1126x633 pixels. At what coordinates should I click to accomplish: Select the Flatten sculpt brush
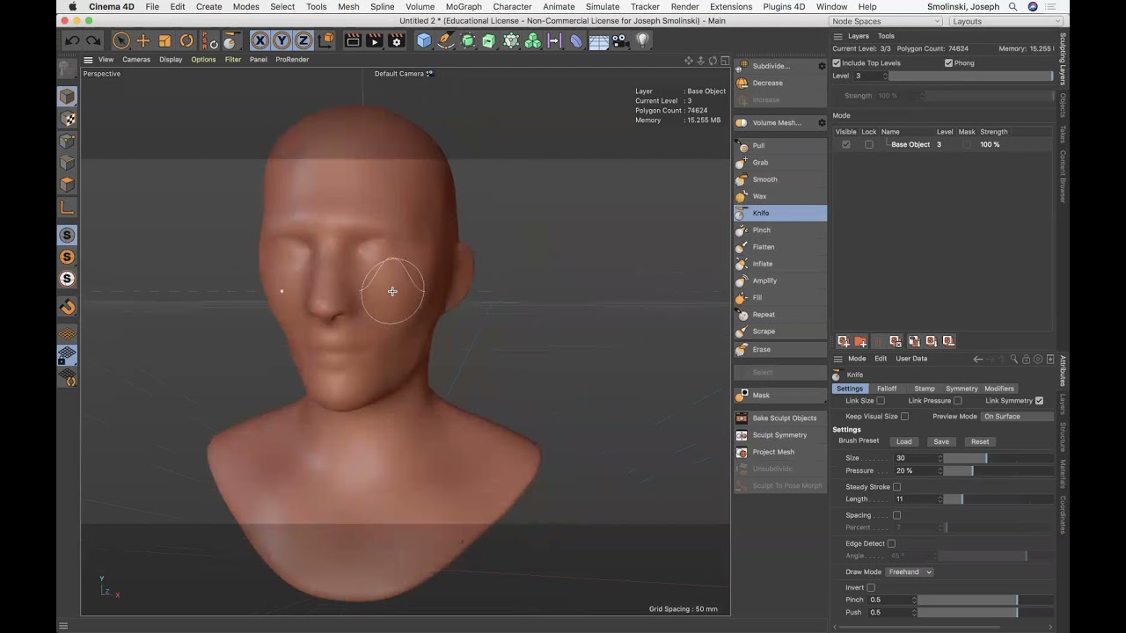coord(780,247)
